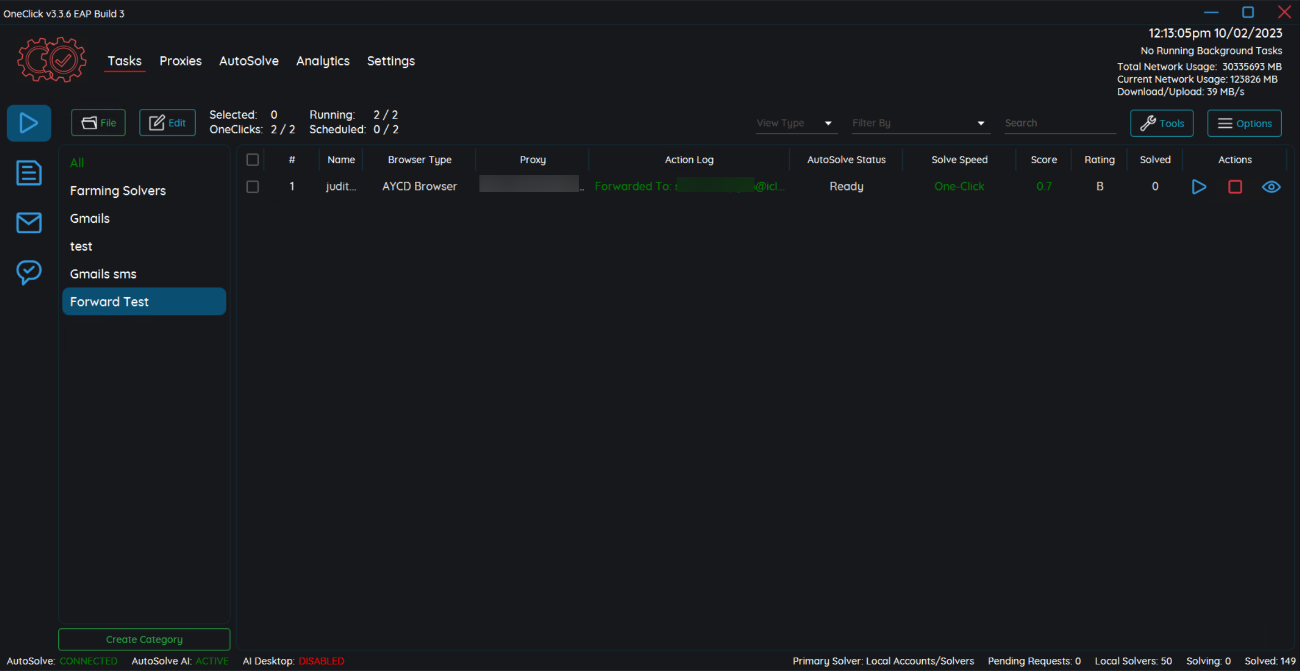
Task: Open the File button menu
Action: point(98,123)
